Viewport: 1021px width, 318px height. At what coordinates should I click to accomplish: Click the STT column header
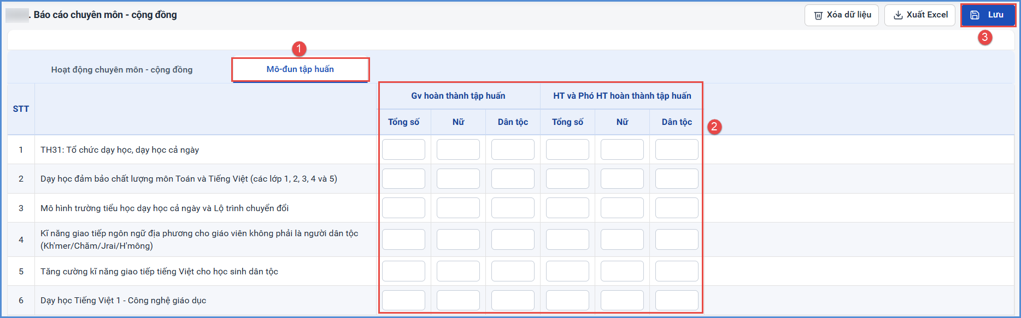[21, 109]
